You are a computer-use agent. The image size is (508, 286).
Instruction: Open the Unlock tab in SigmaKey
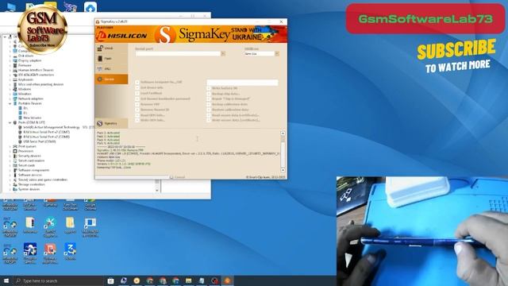point(111,48)
